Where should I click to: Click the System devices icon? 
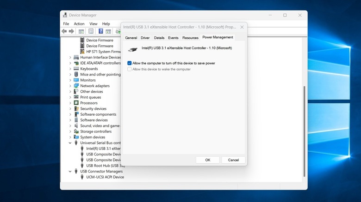[x=76, y=137]
